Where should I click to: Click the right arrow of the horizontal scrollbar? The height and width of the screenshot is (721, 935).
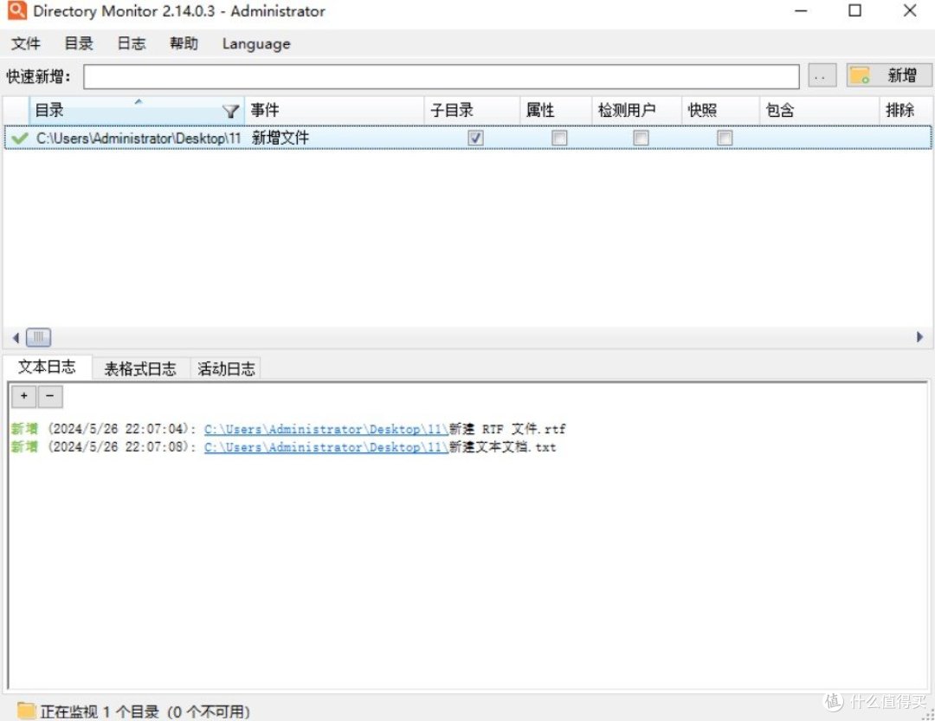click(919, 337)
